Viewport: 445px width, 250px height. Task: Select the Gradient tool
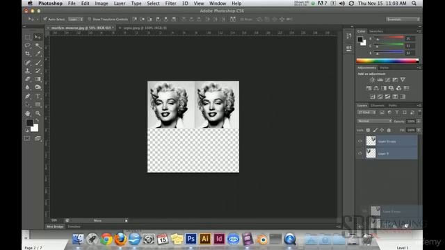tap(38, 79)
